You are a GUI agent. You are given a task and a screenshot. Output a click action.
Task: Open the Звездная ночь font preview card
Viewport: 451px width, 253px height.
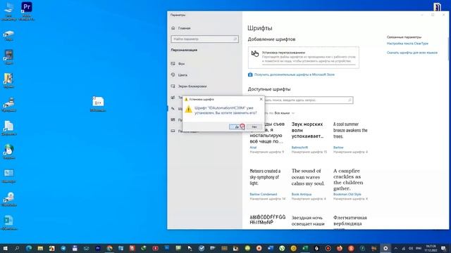pos(309,221)
